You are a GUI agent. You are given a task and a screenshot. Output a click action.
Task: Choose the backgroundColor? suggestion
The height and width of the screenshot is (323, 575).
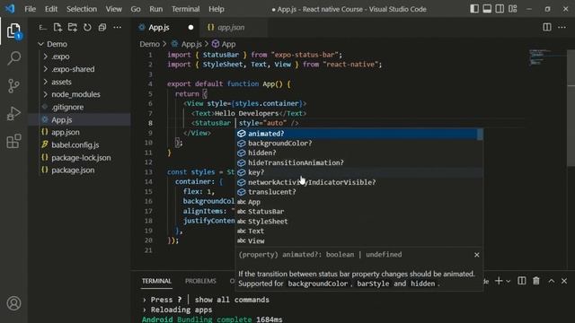[x=357, y=144]
